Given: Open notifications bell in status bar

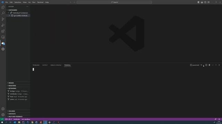Looking at the screenshot, I should pyautogui.click(x=219, y=119).
